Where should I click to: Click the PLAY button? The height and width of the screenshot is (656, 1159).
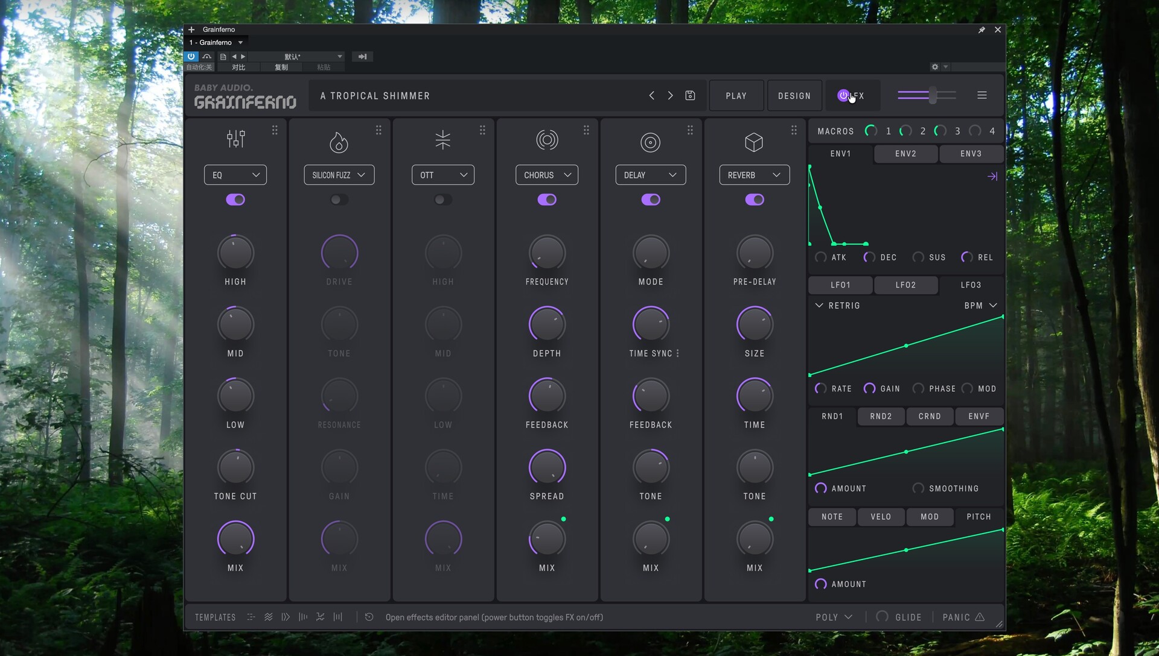(736, 96)
